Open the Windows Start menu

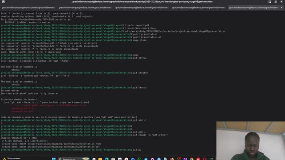54,159
